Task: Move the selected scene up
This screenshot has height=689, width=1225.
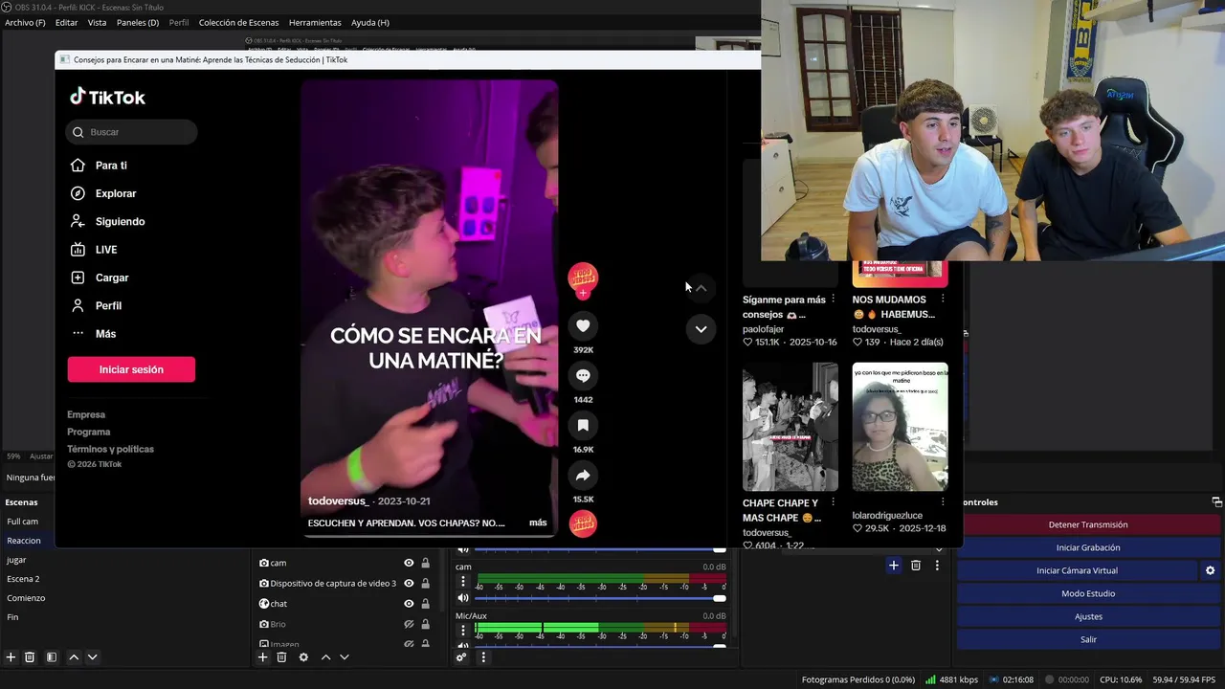Action: [74, 657]
